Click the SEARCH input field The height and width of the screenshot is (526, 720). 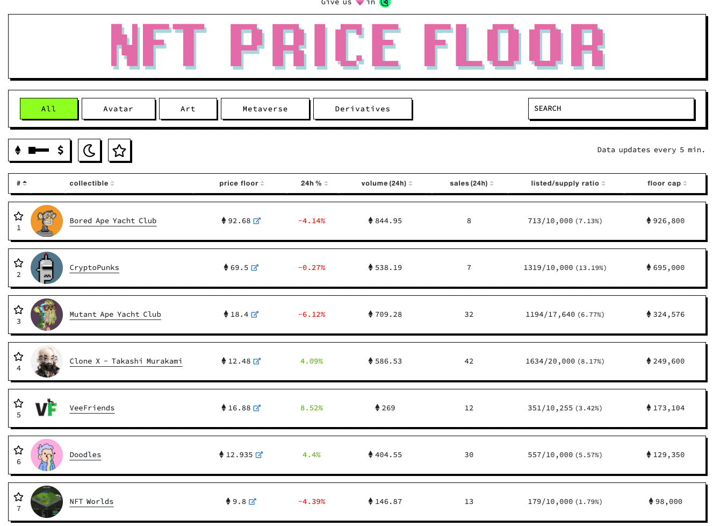tap(611, 109)
